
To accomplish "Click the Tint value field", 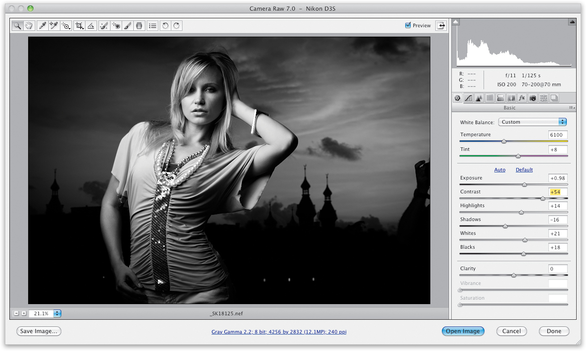I will pos(558,150).
